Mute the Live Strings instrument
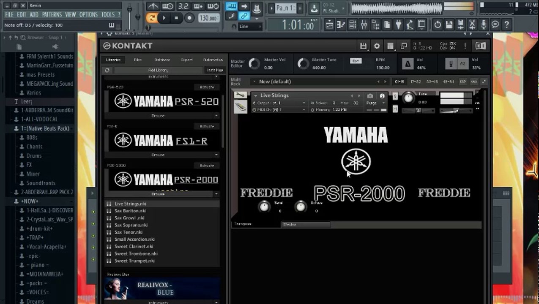Screen dimensions: 539x304 pyautogui.click(x=395, y=109)
